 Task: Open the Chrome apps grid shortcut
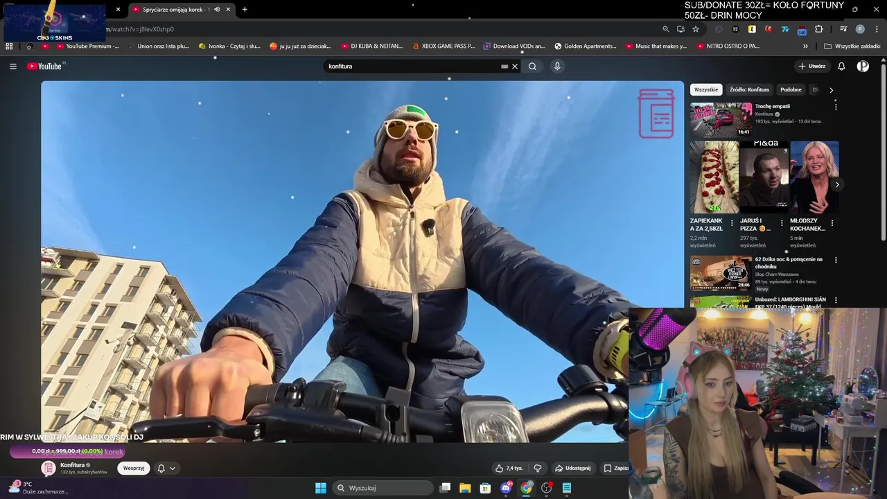point(9,46)
